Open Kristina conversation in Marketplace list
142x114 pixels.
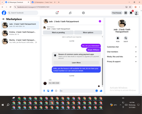click(20, 33)
